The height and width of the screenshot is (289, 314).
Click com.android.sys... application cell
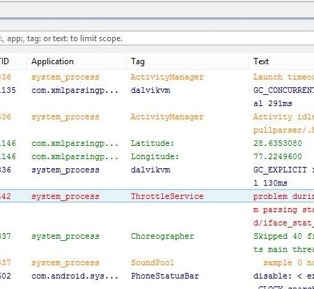click(x=75, y=276)
